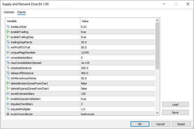Click the double-type icon beside tradeLotSize
The image size is (194, 129).
(x=8, y=27)
